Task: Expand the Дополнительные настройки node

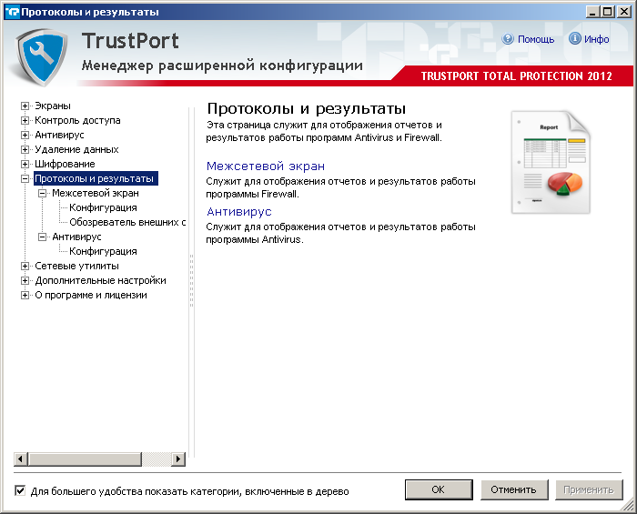Action: tap(25, 280)
